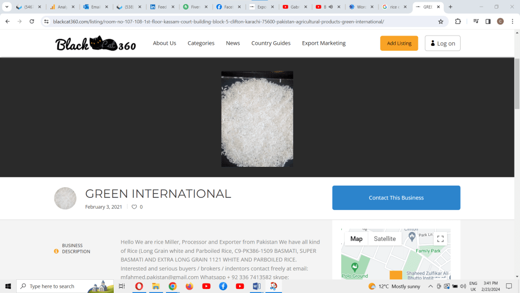Open the Country Guides menu item
Viewport: 520px width, 293px height.
pyautogui.click(x=271, y=43)
